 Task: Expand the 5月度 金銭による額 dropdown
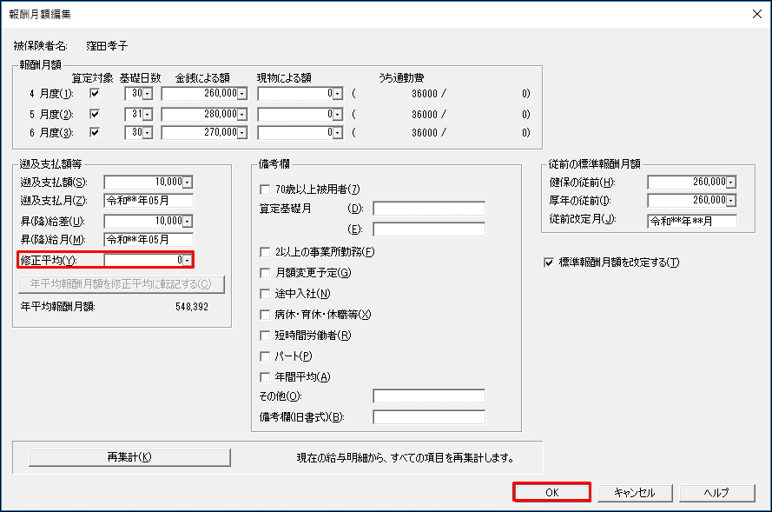pos(242,114)
